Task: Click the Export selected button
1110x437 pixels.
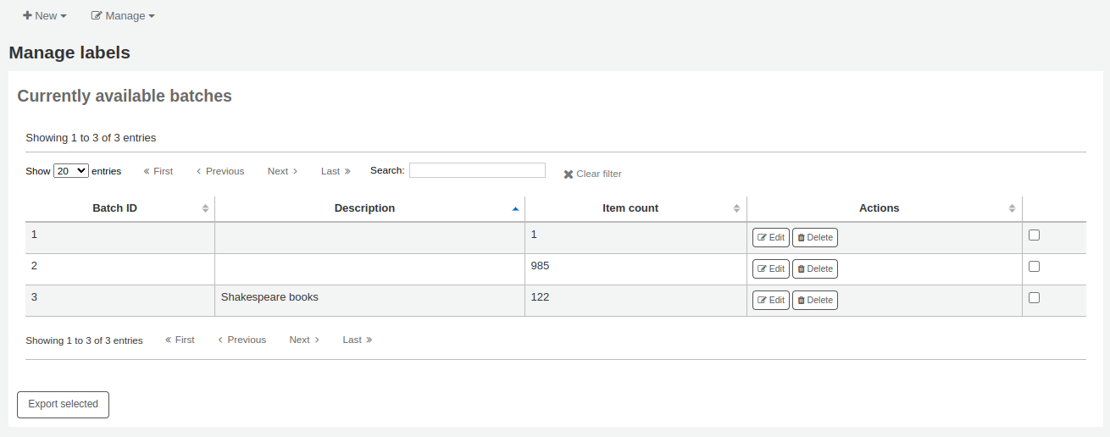Action: (64, 405)
